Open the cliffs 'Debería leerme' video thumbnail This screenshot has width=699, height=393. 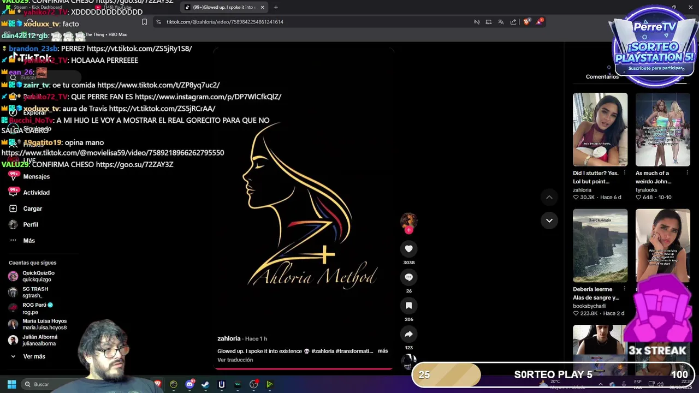pyautogui.click(x=600, y=246)
